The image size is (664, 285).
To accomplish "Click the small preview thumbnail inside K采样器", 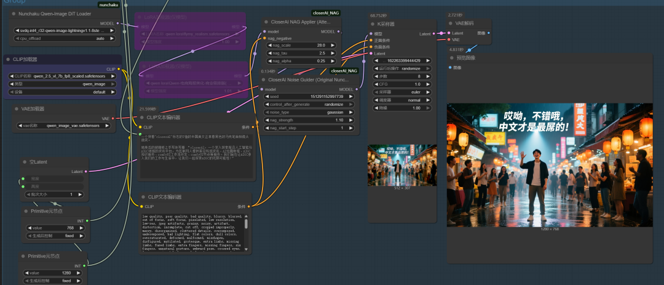I will [402, 165].
